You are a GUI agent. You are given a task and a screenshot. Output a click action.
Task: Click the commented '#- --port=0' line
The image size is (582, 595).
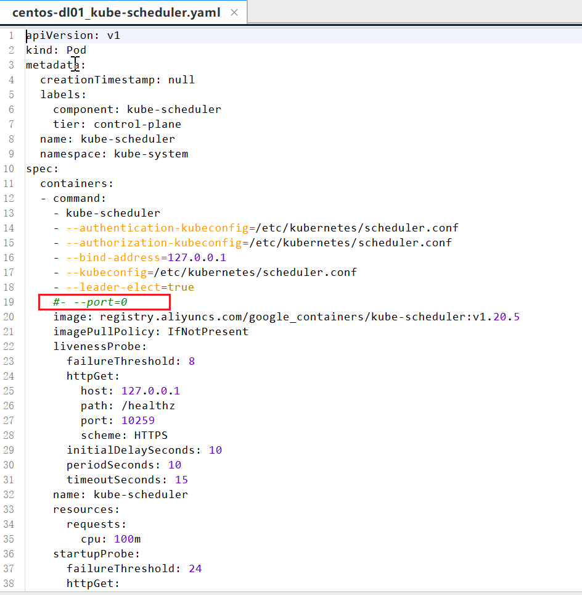[x=90, y=302]
